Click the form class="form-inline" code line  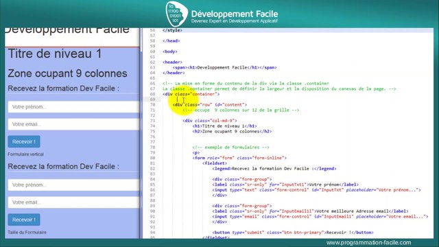coord(239,158)
